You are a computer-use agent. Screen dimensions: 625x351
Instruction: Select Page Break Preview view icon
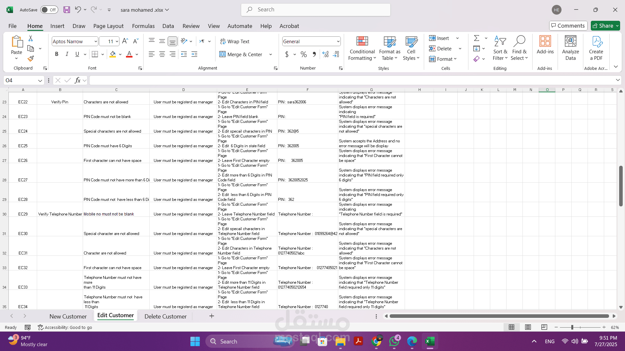544,327
